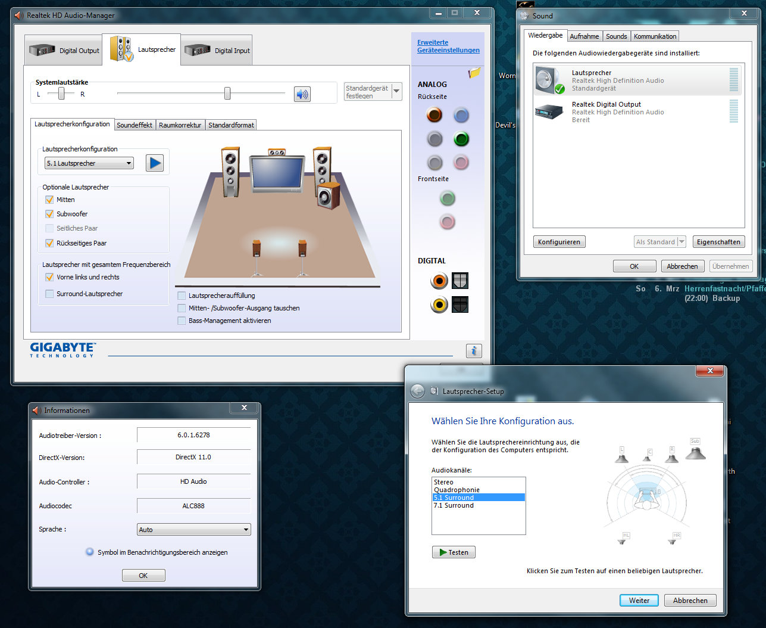This screenshot has height=628, width=766.
Task: Toggle Symbol im Benachrichtigungsbereich anzeigen
Action: point(90,552)
